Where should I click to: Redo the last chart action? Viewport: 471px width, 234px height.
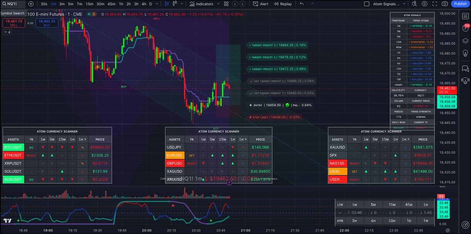(312, 4)
